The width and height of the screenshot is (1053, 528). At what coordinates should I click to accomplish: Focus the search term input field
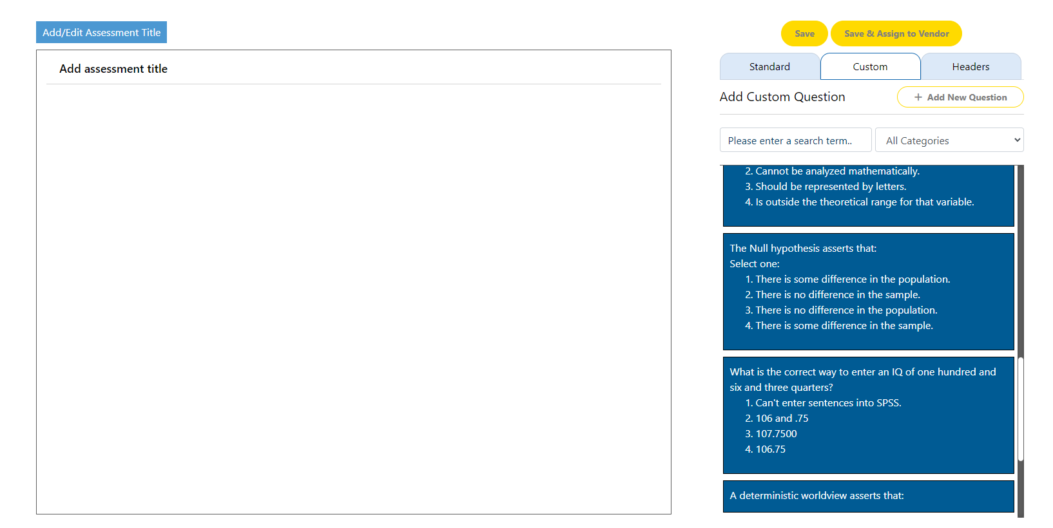[795, 140]
